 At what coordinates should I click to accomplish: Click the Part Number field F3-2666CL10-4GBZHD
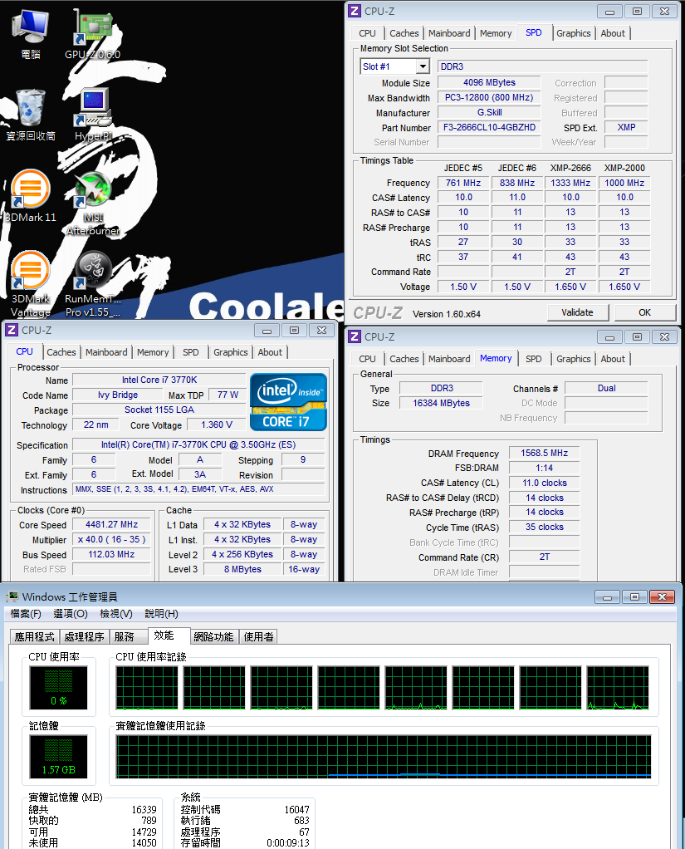(x=489, y=127)
